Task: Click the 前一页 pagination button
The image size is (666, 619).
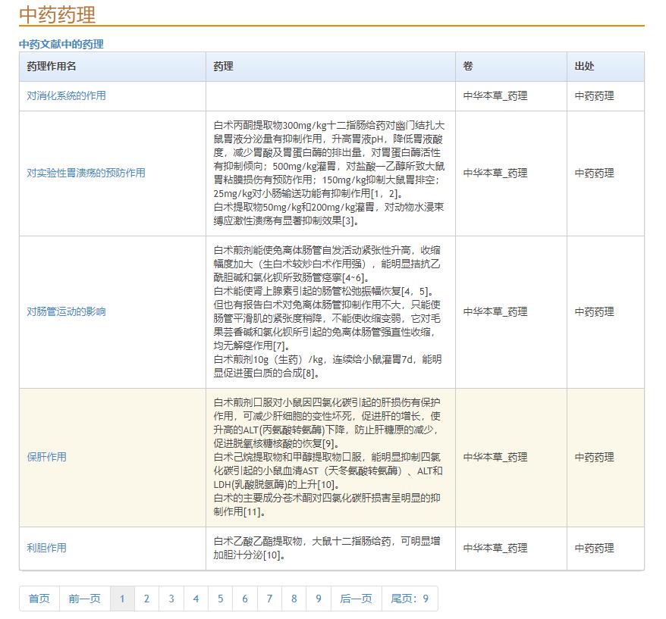Action: point(84,599)
